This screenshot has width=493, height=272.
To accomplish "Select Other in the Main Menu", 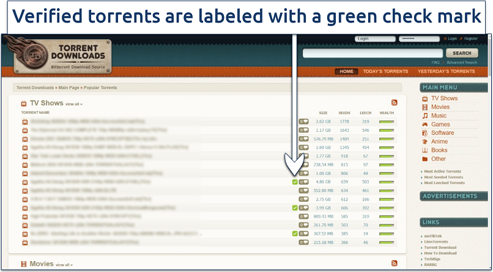I will click(x=439, y=159).
